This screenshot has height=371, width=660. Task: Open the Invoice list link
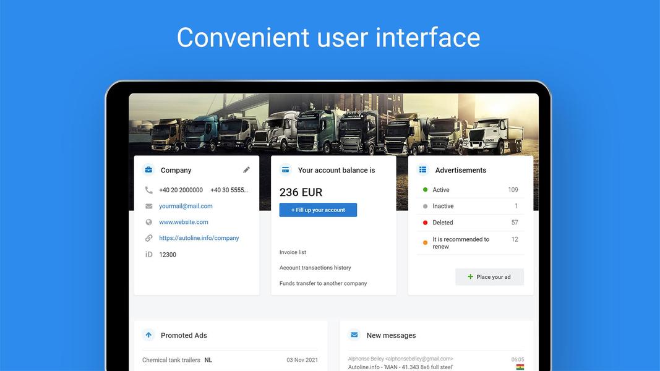tap(293, 252)
